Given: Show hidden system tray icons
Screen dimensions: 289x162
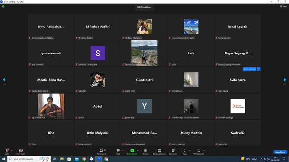Looking at the screenshot, I should [261, 159].
